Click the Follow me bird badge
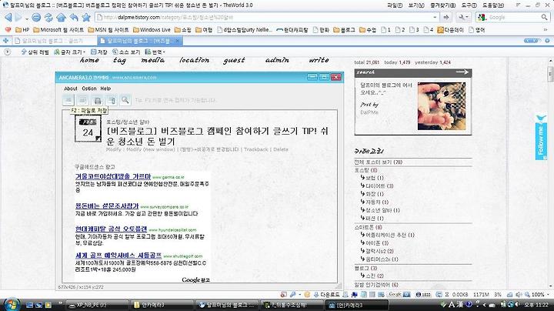 (x=541, y=138)
